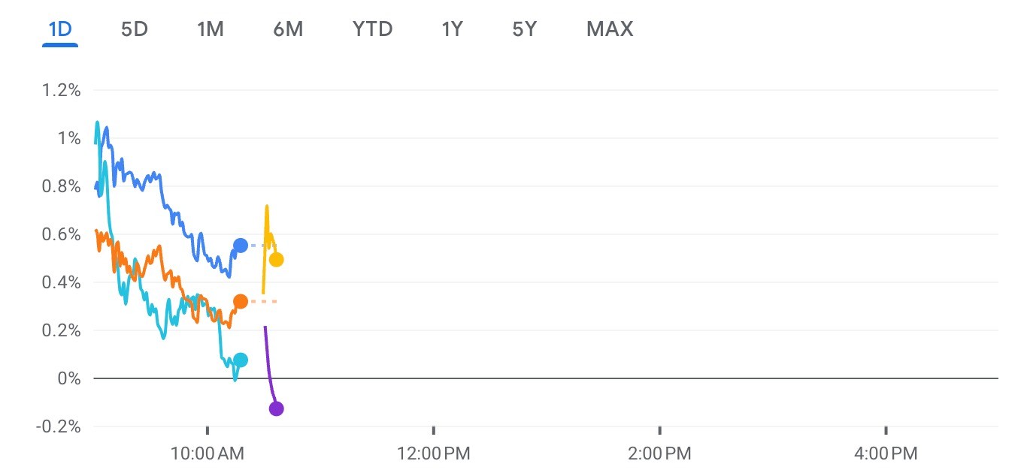
Task: Click the yellow line endpoint dot
Action: 276,260
